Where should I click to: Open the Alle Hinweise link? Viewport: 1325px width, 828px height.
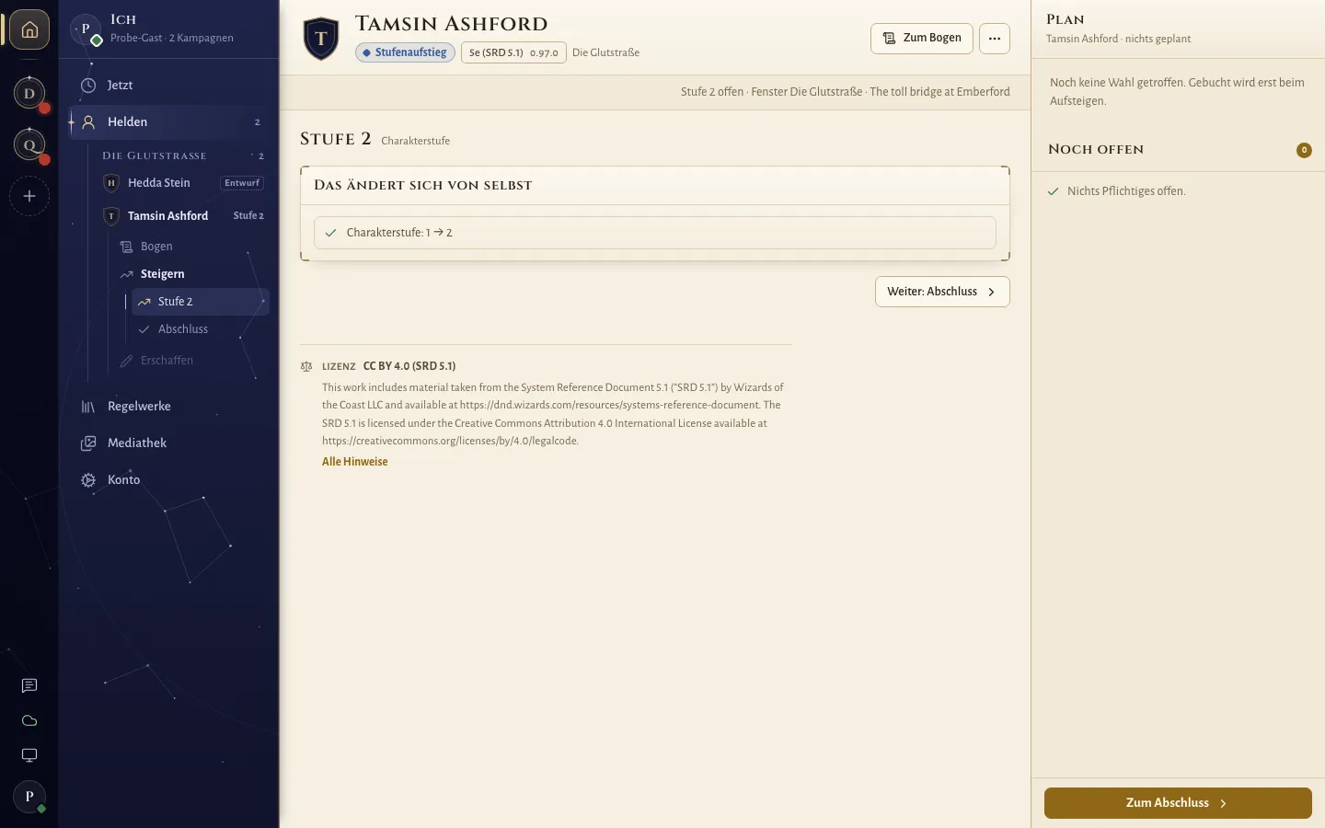point(355,462)
